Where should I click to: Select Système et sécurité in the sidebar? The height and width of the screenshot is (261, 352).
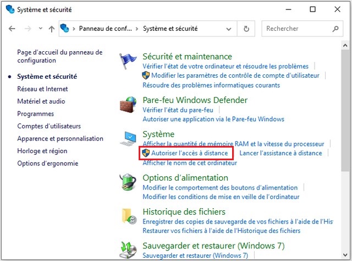pos(47,77)
